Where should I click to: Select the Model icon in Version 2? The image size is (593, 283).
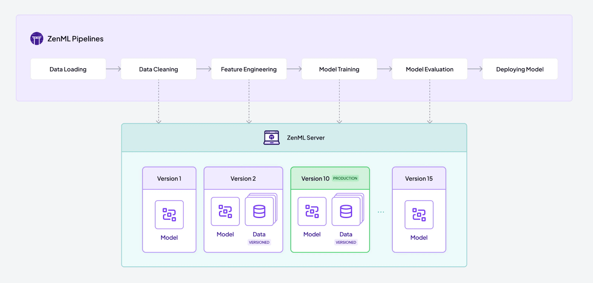pos(225,211)
